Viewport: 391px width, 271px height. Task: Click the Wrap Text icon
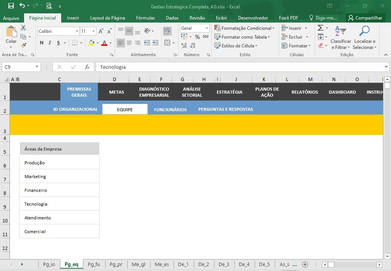point(167,31)
